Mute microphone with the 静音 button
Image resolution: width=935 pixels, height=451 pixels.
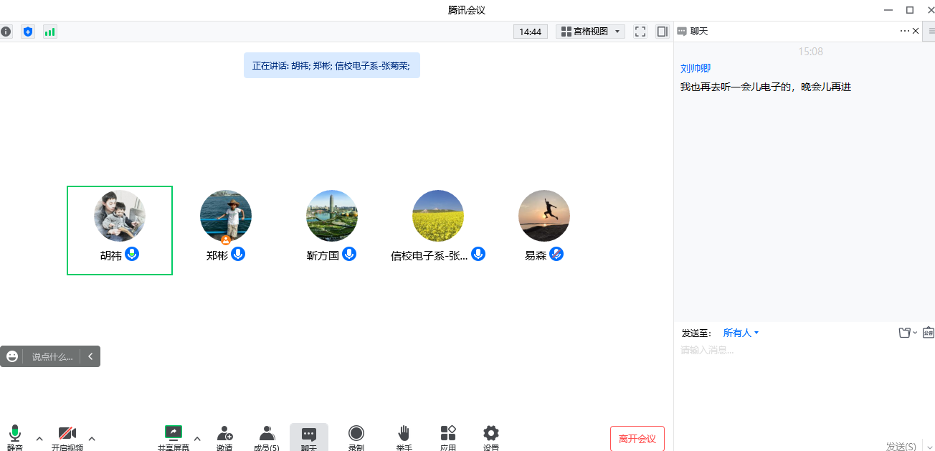click(15, 436)
